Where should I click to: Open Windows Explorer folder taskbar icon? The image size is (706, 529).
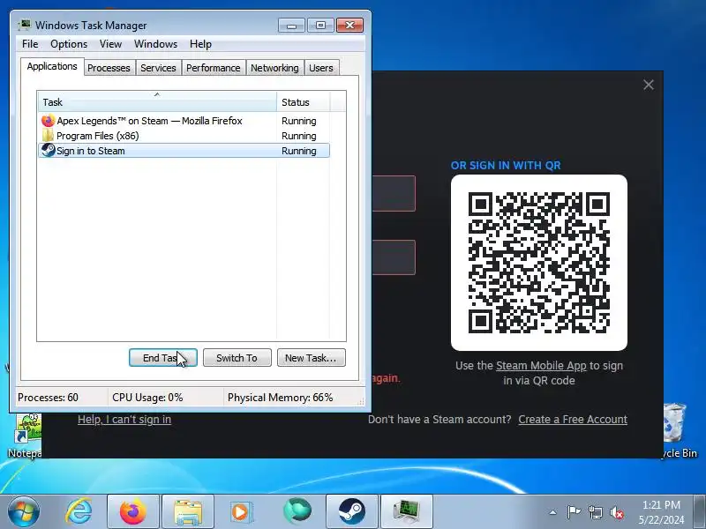188,511
